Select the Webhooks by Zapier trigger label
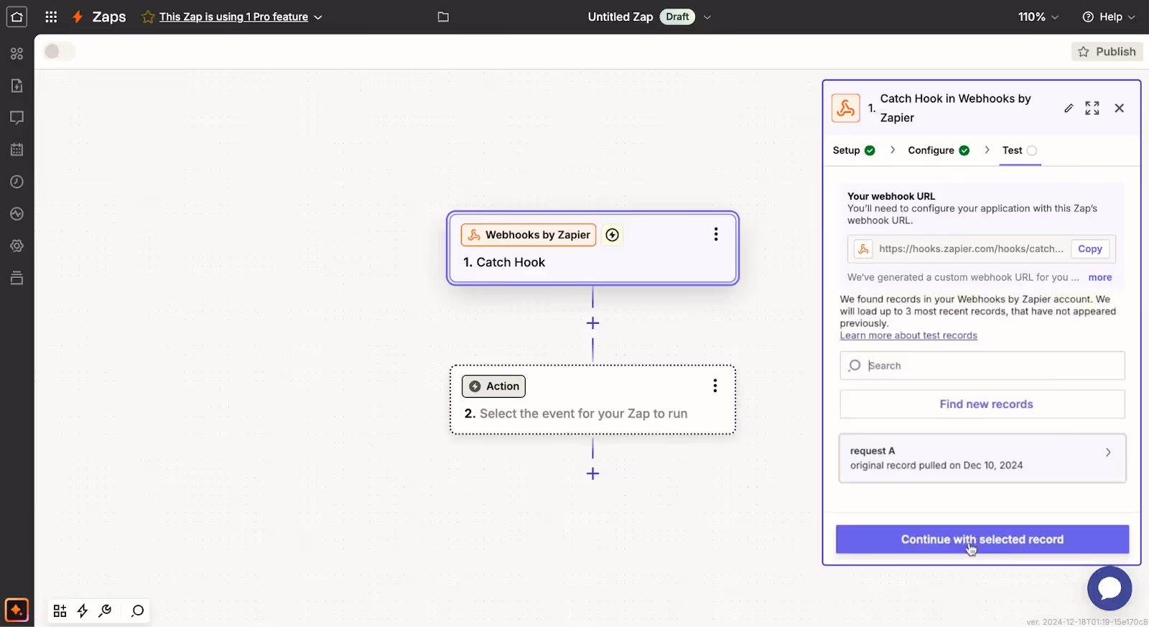 coord(529,235)
